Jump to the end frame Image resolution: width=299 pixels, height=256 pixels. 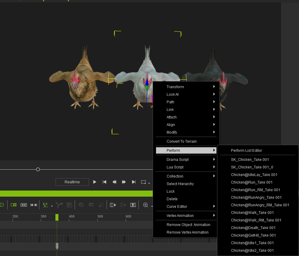(x=134, y=182)
